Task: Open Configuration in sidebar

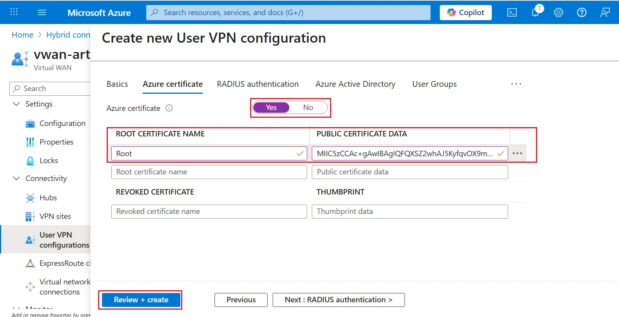Action: (62, 123)
